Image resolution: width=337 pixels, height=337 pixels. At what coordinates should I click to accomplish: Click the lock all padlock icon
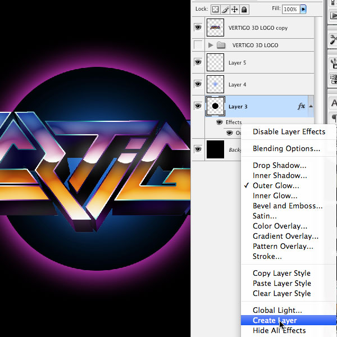pyautogui.click(x=243, y=9)
